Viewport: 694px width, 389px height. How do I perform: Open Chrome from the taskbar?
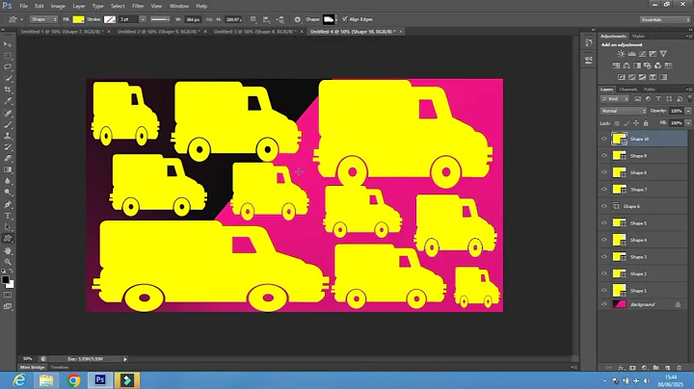[x=73, y=380]
